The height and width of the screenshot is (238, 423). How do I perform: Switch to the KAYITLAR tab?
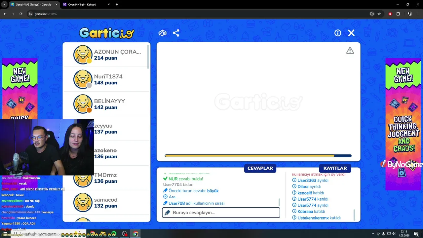pyautogui.click(x=335, y=168)
